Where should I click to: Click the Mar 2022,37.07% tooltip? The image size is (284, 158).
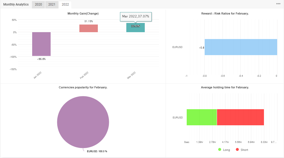click(136, 17)
